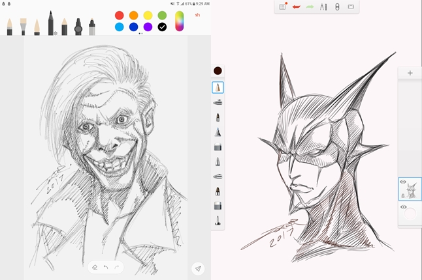Choose the dark pencil tool
Image resolution: width=422 pixels, height=280 pixels.
(50, 23)
